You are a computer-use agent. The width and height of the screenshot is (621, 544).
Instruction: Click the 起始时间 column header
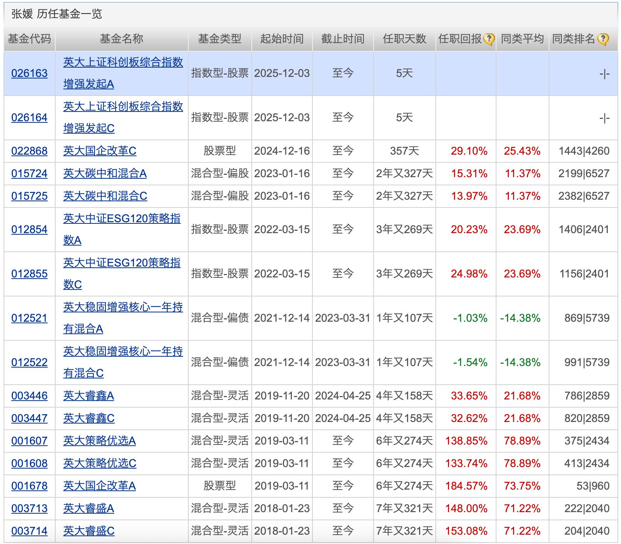pos(282,39)
